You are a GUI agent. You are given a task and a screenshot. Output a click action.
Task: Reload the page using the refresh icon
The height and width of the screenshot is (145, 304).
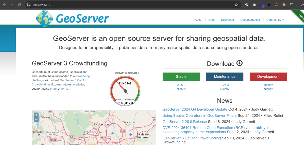pyautogui.click(x=20, y=5)
